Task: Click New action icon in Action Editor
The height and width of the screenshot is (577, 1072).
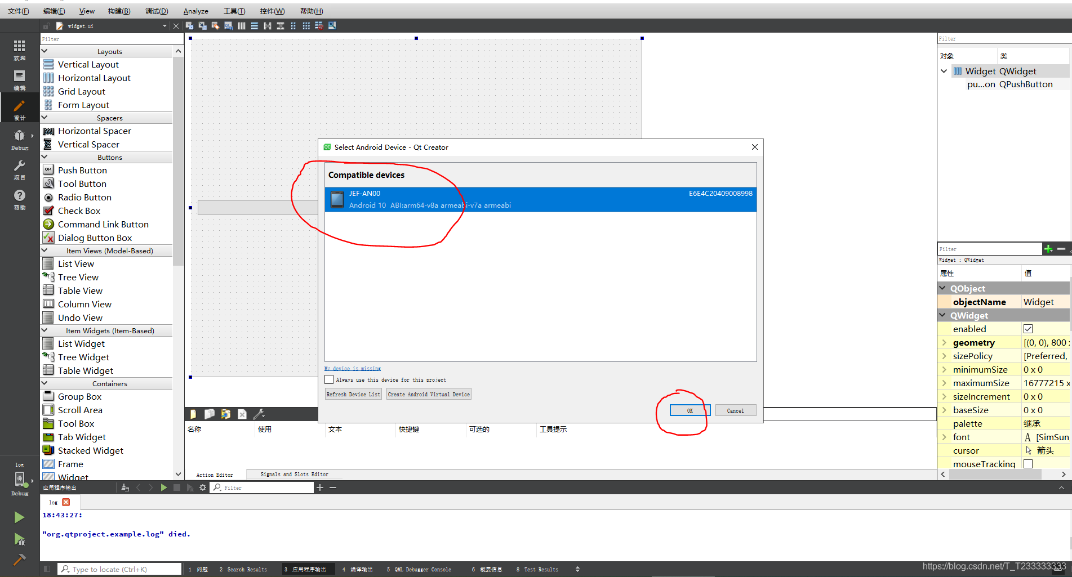Action: (193, 414)
